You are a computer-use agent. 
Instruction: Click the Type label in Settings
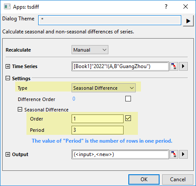(x=23, y=88)
